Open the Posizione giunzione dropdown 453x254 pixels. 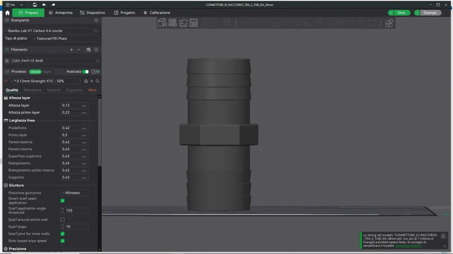pos(75,193)
